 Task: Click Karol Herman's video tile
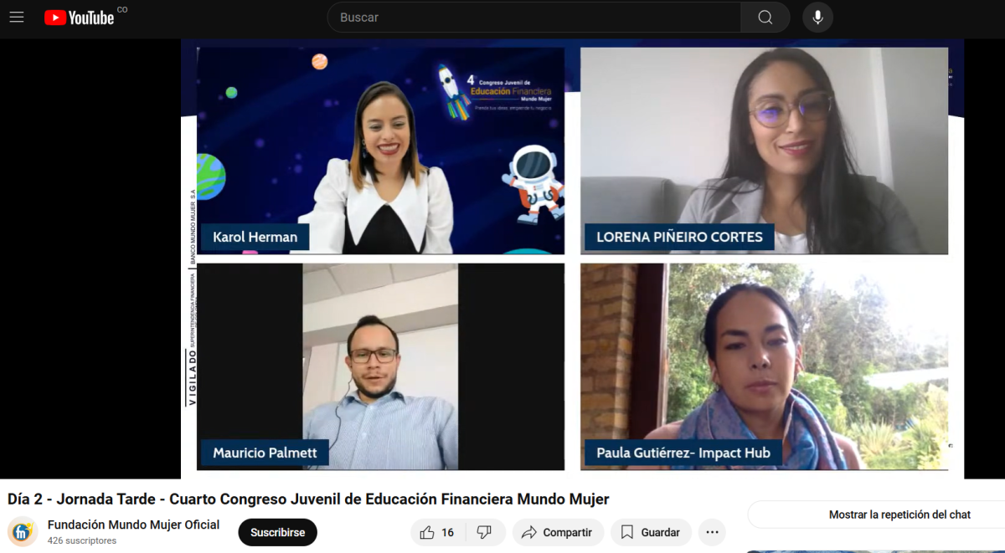click(x=380, y=151)
